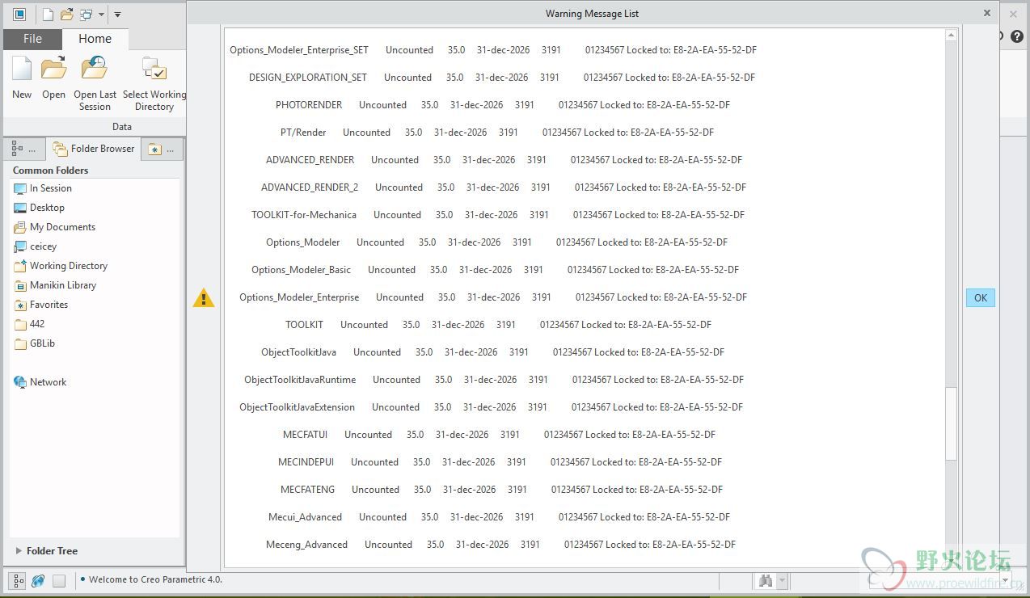Toggle the navigator pane icon in status bar
The height and width of the screenshot is (598, 1030).
pos(18,580)
